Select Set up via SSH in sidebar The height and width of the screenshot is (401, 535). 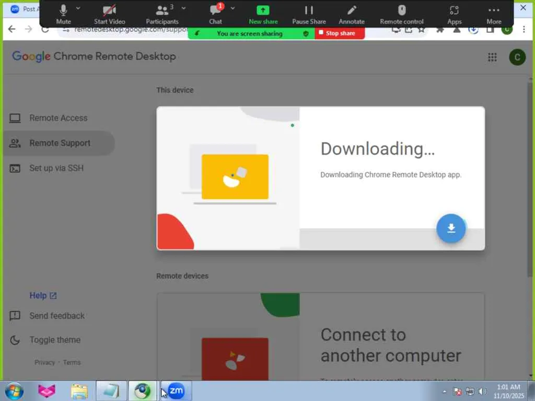click(59, 168)
